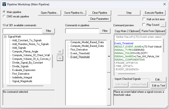Click Execute Pipeline button
Image resolution: width=169 pixels, height=109 pixels.
(x=154, y=13)
